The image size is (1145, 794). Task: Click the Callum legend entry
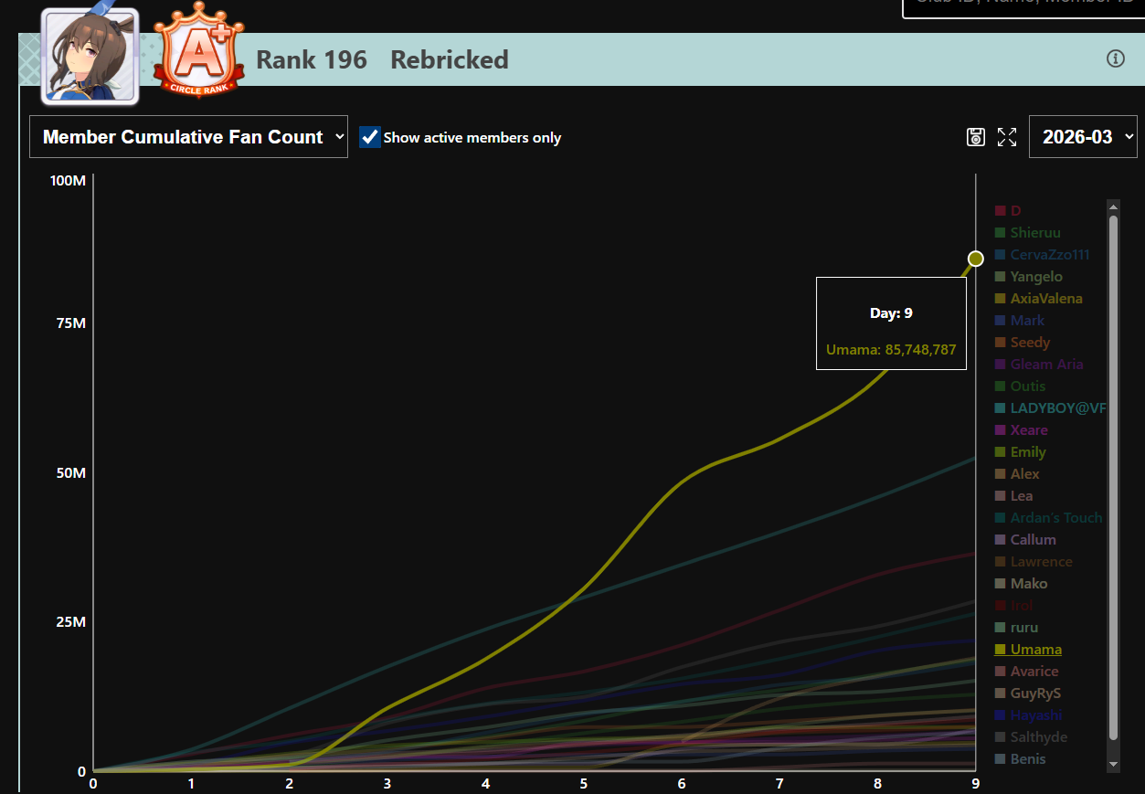1025,540
